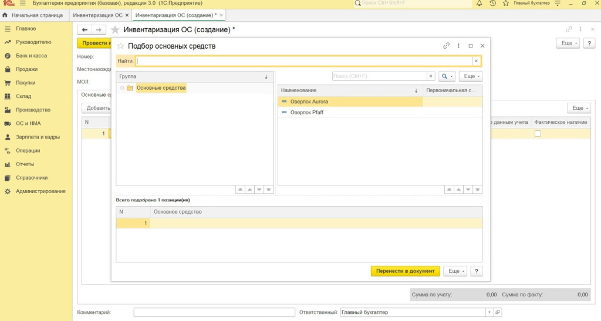The width and height of the screenshot is (601, 321).
Task: Get link icon in Подбор основных средств dialog
Action: 446,46
